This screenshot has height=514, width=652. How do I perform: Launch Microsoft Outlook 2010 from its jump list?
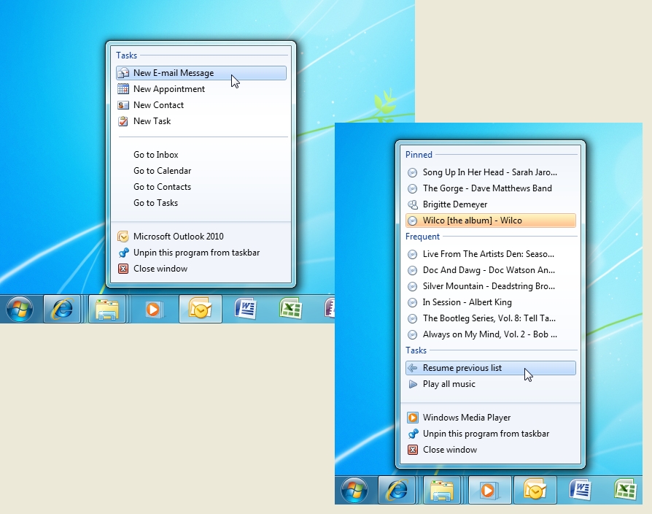(x=178, y=237)
